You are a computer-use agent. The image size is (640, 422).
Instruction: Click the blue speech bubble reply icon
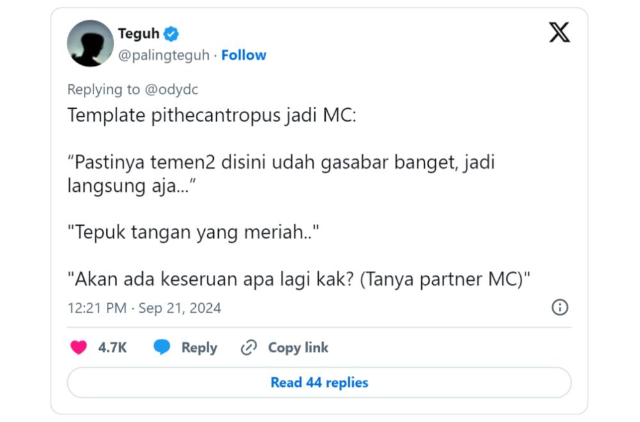coord(162,347)
